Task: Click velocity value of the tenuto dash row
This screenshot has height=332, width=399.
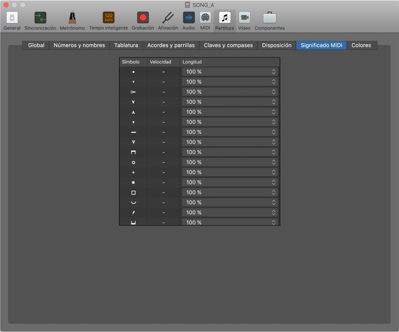Action: pos(164,132)
